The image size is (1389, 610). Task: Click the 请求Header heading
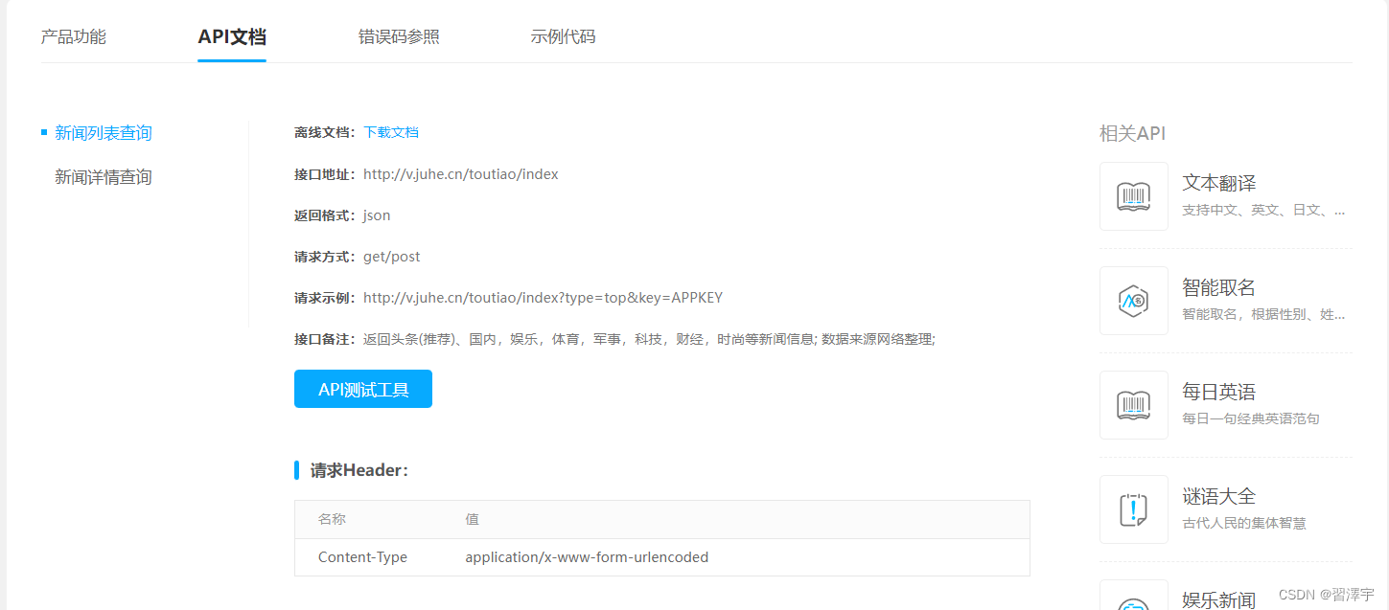tap(359, 470)
